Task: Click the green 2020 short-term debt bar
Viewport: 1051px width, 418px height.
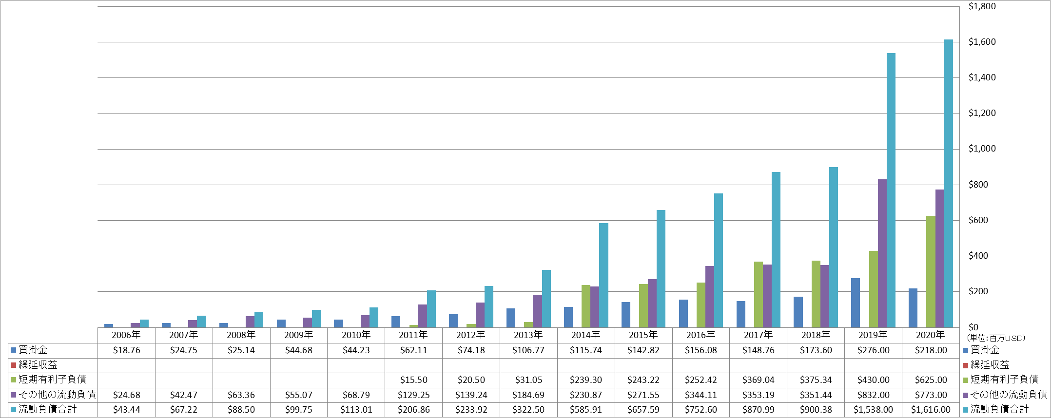Action: pos(931,271)
